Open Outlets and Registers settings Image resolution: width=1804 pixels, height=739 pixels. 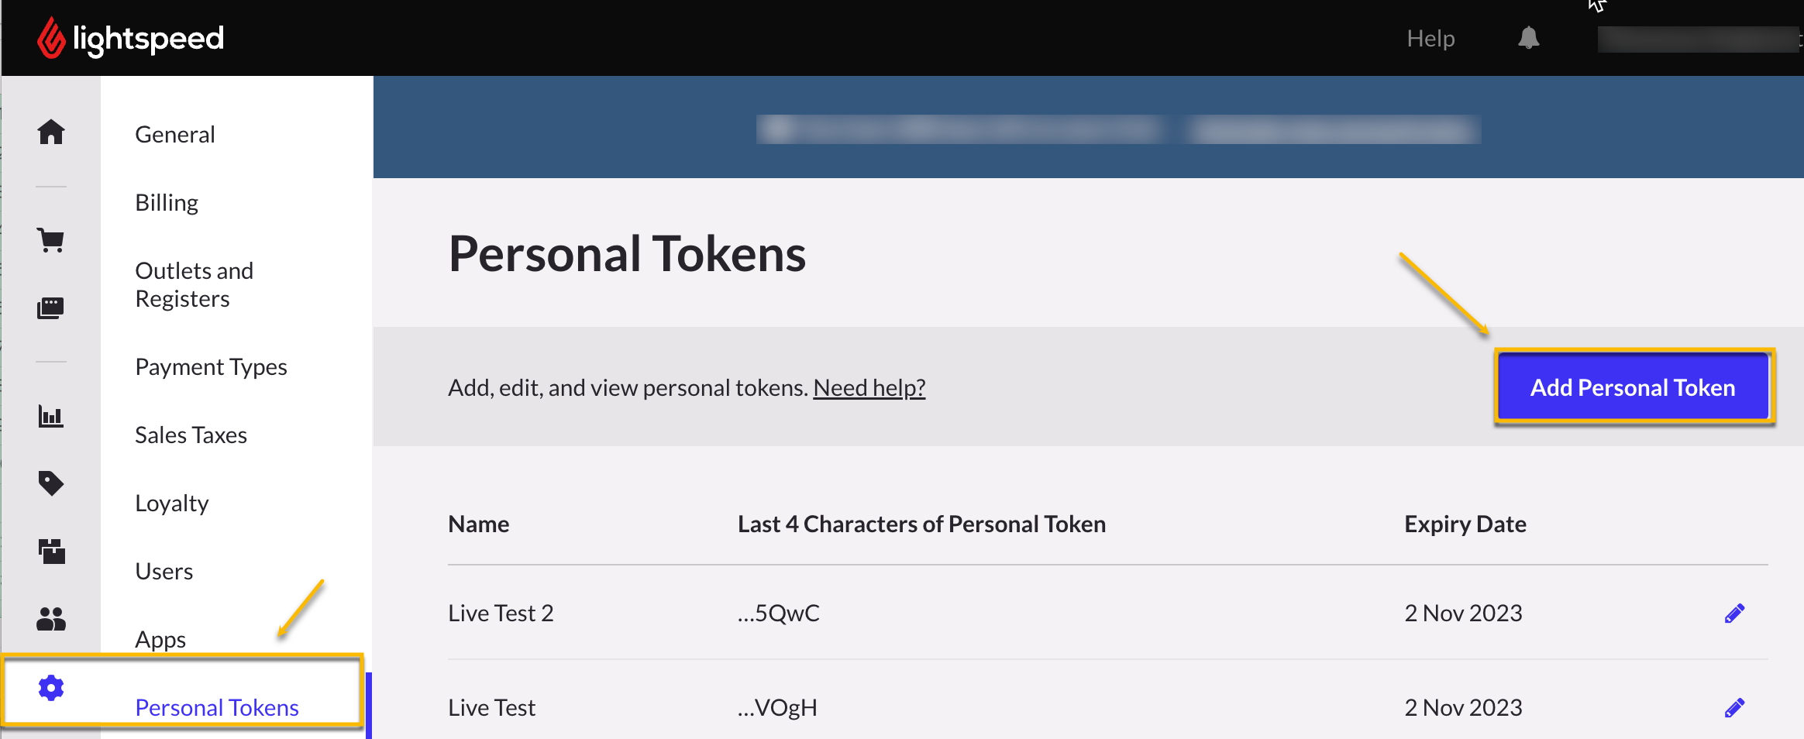click(195, 284)
